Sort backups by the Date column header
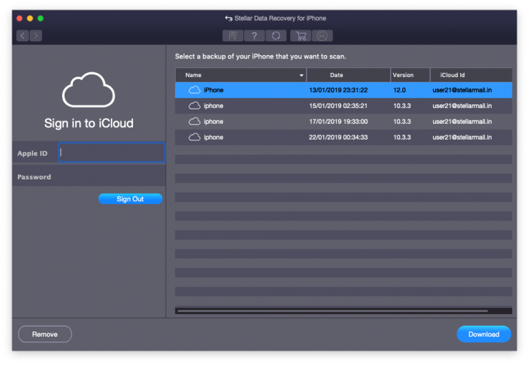 pyautogui.click(x=349, y=75)
